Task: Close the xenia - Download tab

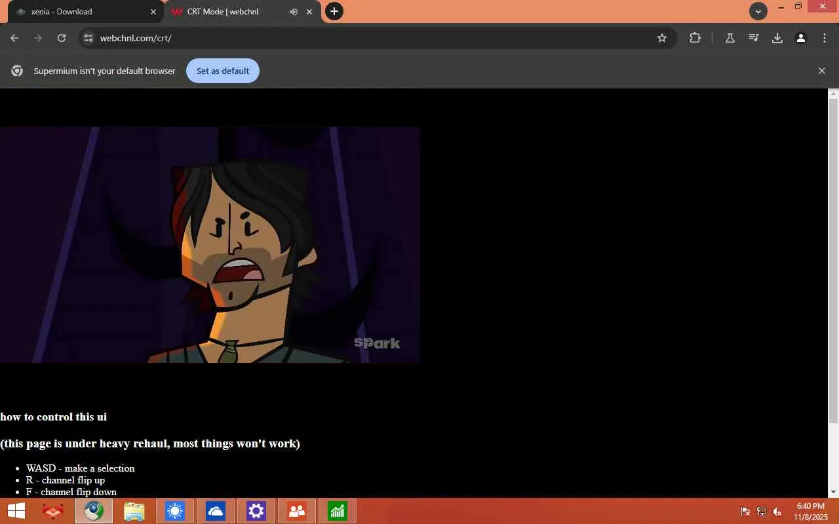Action: 153,12
